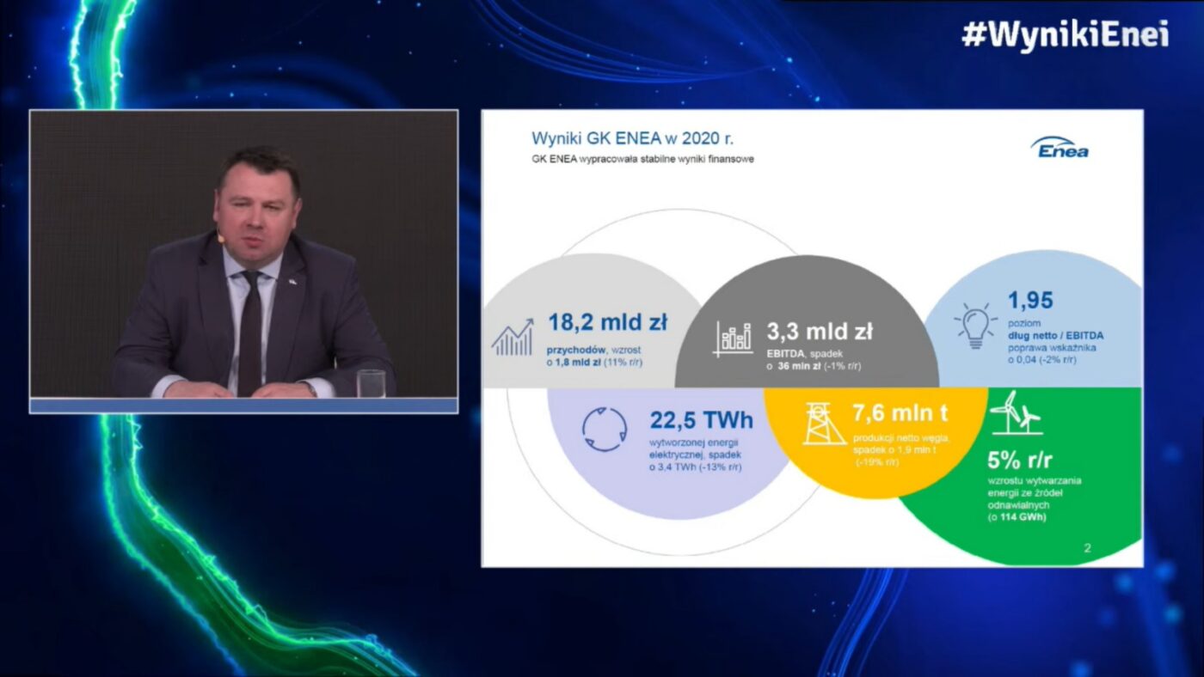The width and height of the screenshot is (1204, 677).
Task: Click the rising bar chart revenue icon
Action: point(513,337)
